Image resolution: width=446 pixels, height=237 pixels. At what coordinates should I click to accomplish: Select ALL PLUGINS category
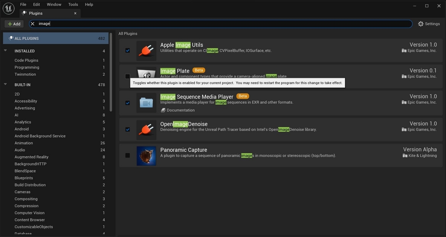pyautogui.click(x=56, y=38)
